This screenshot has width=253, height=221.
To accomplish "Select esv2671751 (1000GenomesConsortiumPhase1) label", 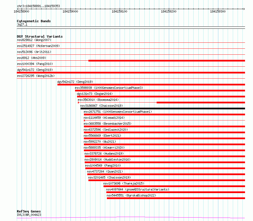I will pyautogui.click(x=118, y=112).
